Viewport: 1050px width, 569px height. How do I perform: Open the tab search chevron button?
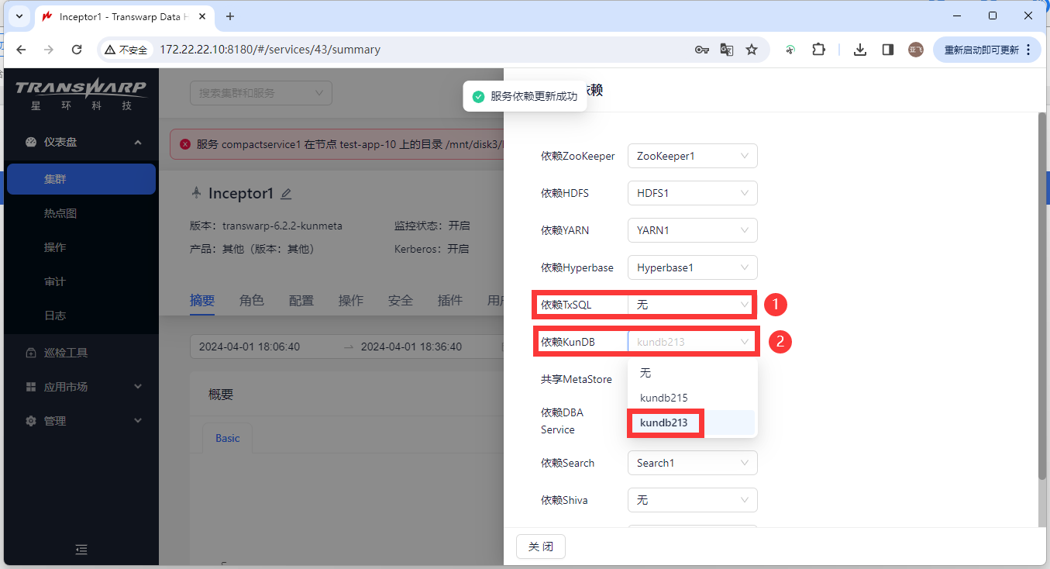(x=19, y=16)
